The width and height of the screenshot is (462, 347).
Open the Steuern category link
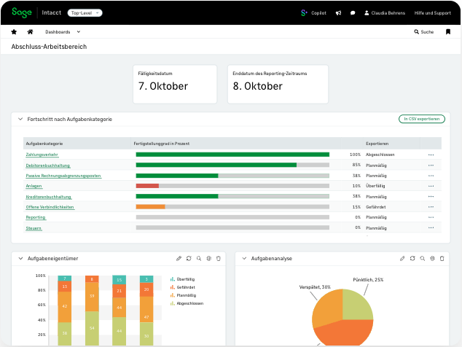click(x=34, y=228)
